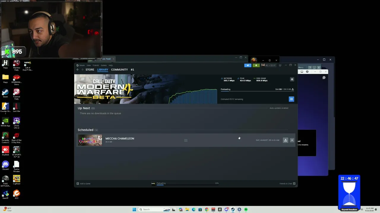The width and height of the screenshot is (380, 213).
Task: Select the Twelve Minutes desktop file
Action: click(x=17, y=167)
